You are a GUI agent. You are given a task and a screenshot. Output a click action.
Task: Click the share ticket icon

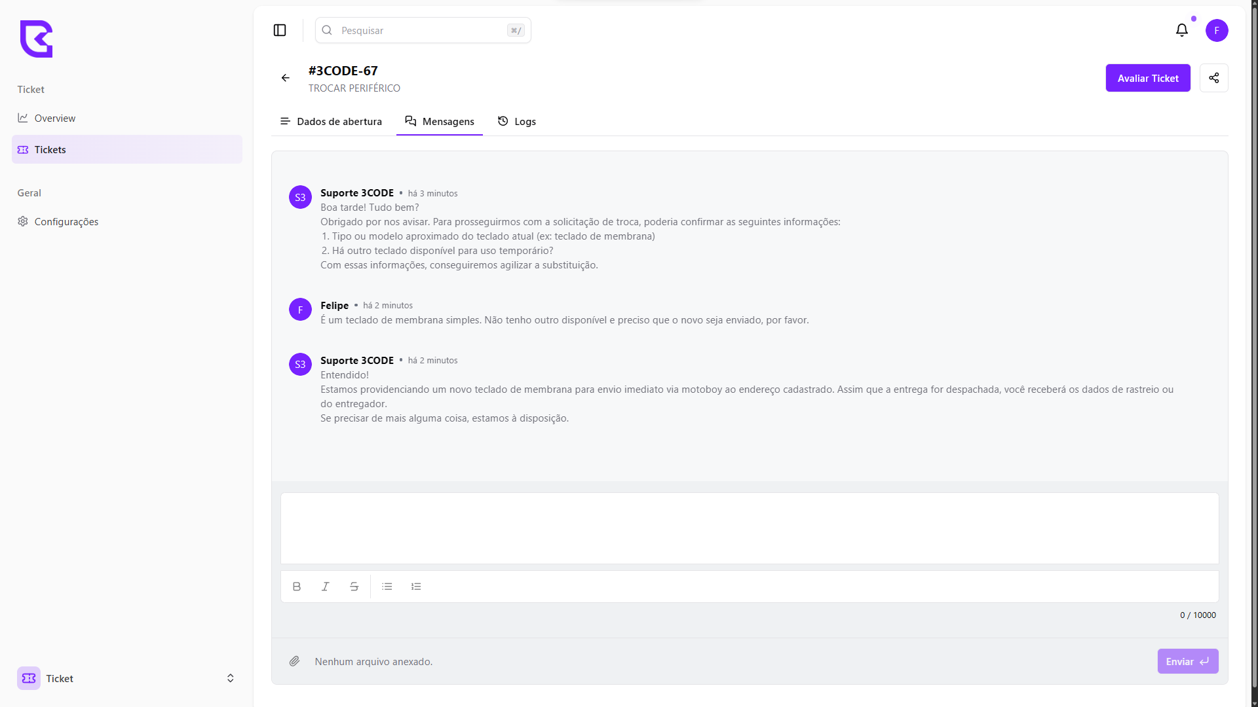pos(1213,78)
